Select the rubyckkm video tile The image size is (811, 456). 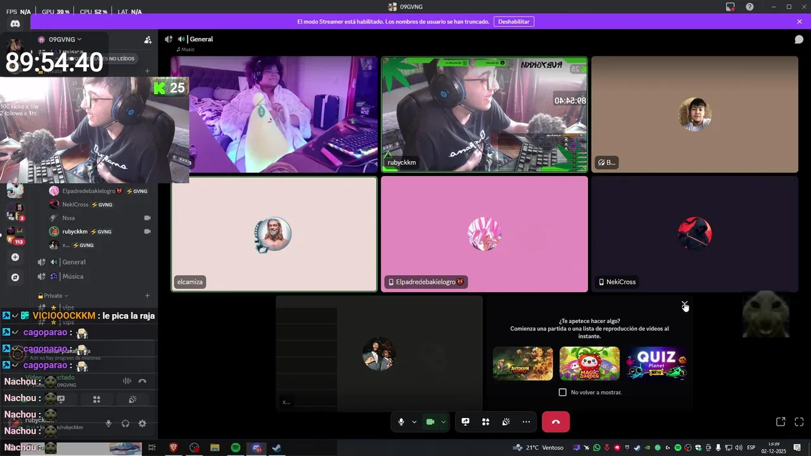click(x=485, y=115)
